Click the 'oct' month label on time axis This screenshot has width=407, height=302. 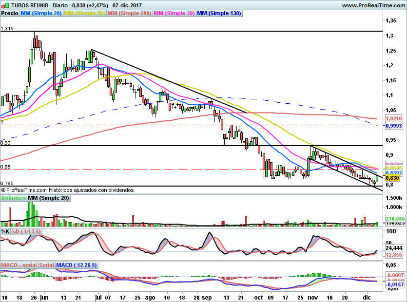click(x=258, y=297)
